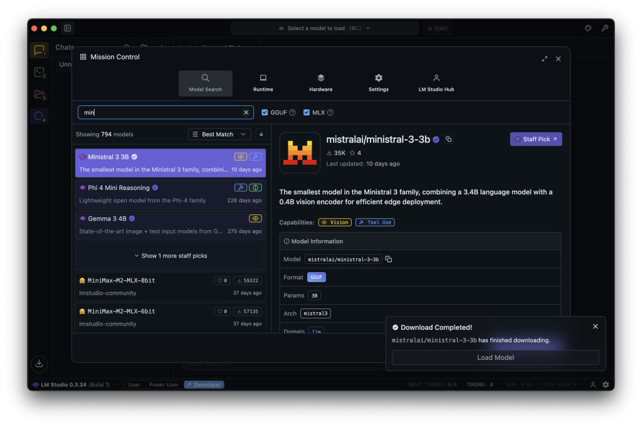Expand Mission Control to full screen
This screenshot has width=642, height=427.
[x=544, y=59]
